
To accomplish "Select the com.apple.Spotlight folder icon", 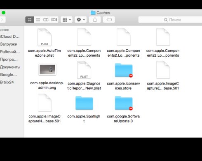I will click(x=84, y=103).
